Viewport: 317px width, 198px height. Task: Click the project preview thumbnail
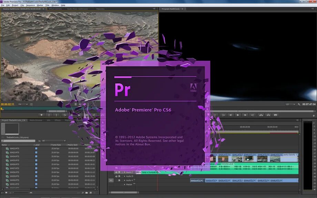(12, 128)
